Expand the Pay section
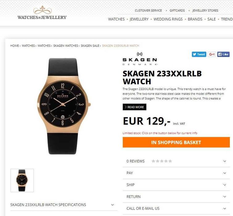Image resolution: width=233 pixels, height=216 pixels. point(176,173)
